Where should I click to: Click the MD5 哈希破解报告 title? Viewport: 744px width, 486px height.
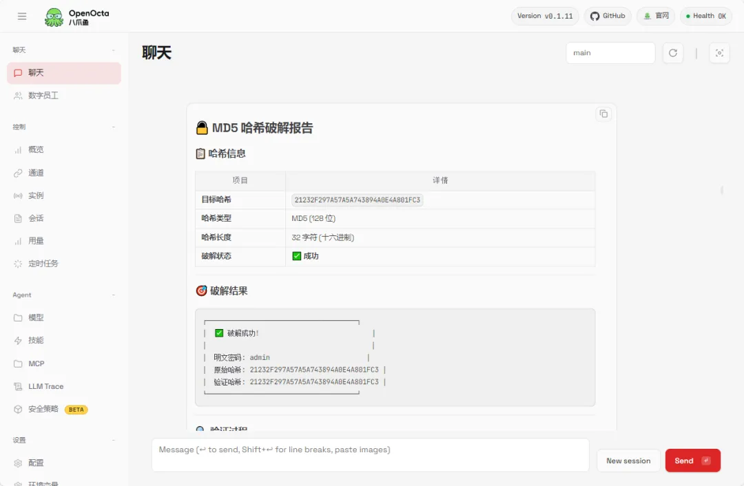[255, 128]
